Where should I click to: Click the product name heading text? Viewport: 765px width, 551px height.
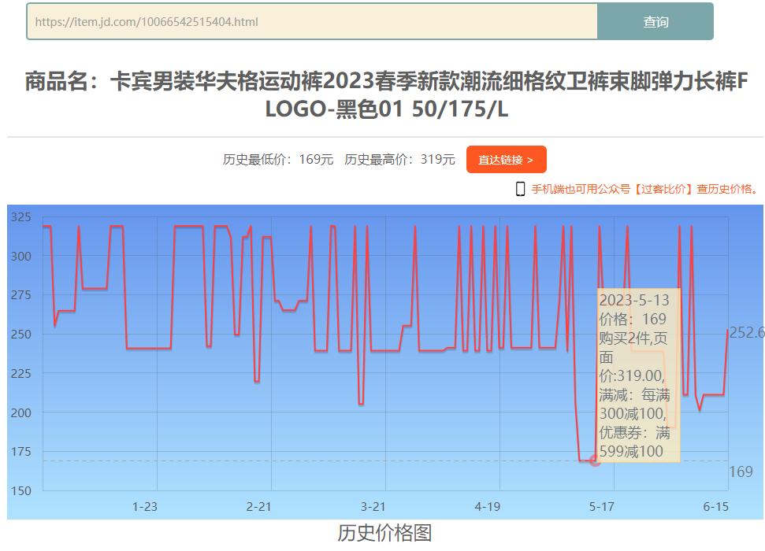384,94
